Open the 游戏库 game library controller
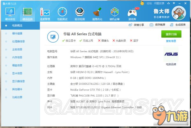The image size is (191, 128). 132,14
